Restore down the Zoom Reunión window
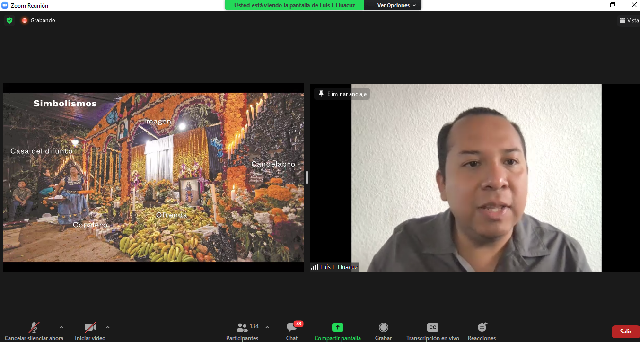Image resolution: width=640 pixels, height=342 pixels. [x=613, y=5]
